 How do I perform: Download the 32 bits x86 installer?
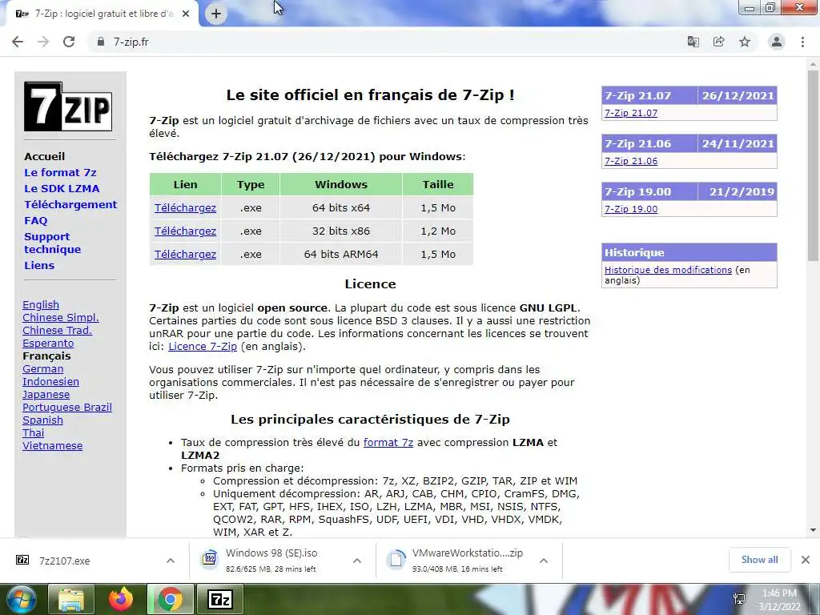(185, 231)
